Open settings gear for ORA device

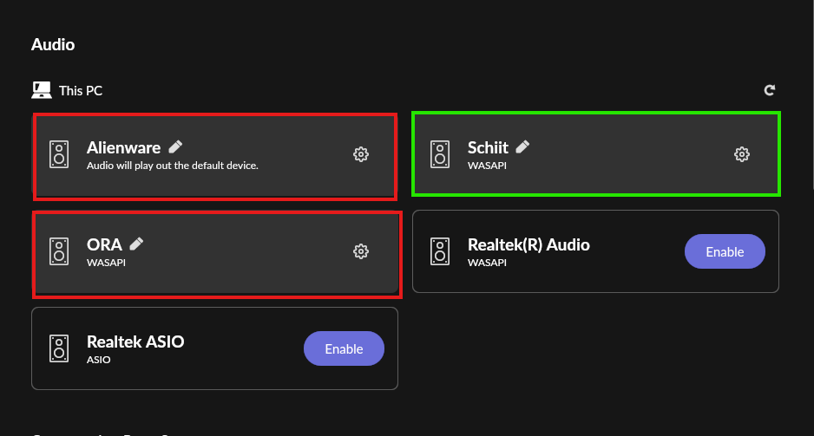(x=361, y=251)
